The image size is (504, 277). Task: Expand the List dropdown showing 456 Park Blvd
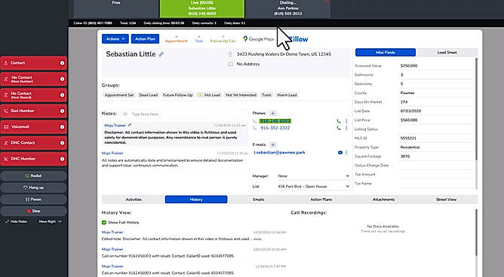[313, 186]
